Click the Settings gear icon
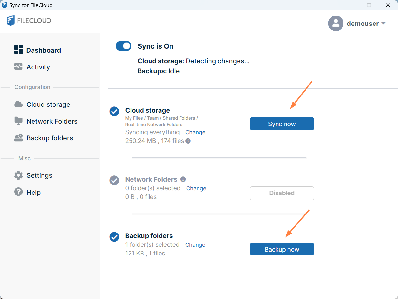The height and width of the screenshot is (299, 398). pos(18,175)
